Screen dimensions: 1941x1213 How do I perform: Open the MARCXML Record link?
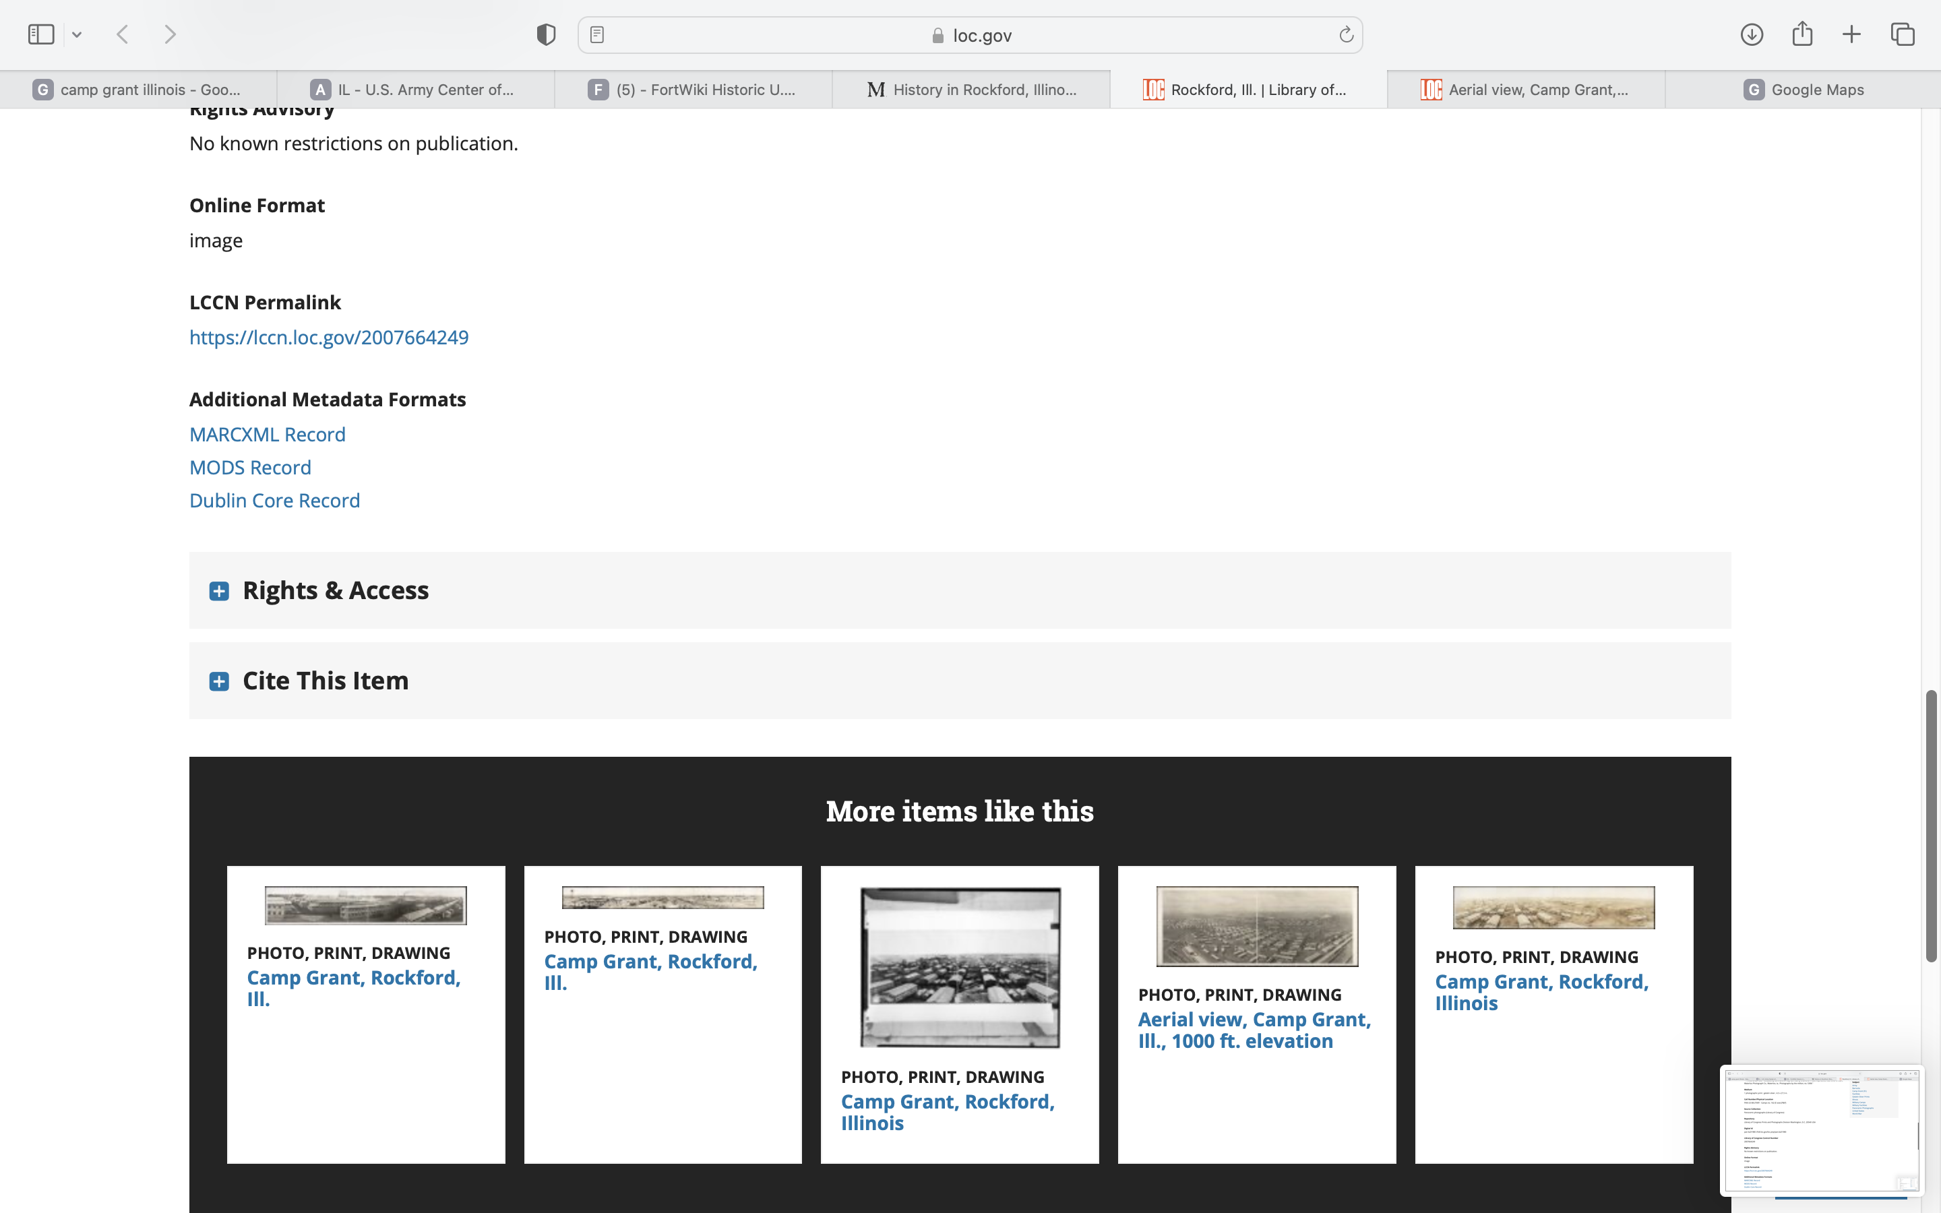click(x=267, y=434)
